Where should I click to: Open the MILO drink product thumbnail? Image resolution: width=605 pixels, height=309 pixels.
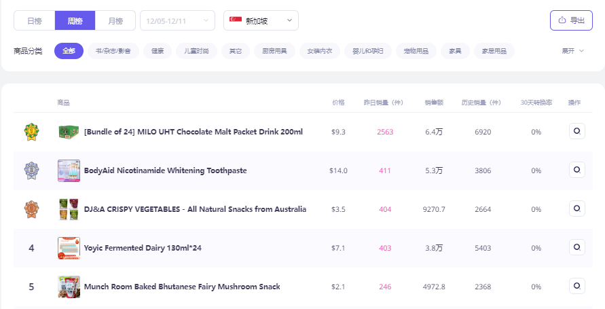pos(69,132)
